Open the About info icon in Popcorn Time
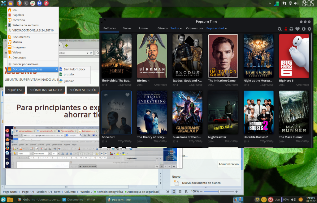 click(x=303, y=29)
